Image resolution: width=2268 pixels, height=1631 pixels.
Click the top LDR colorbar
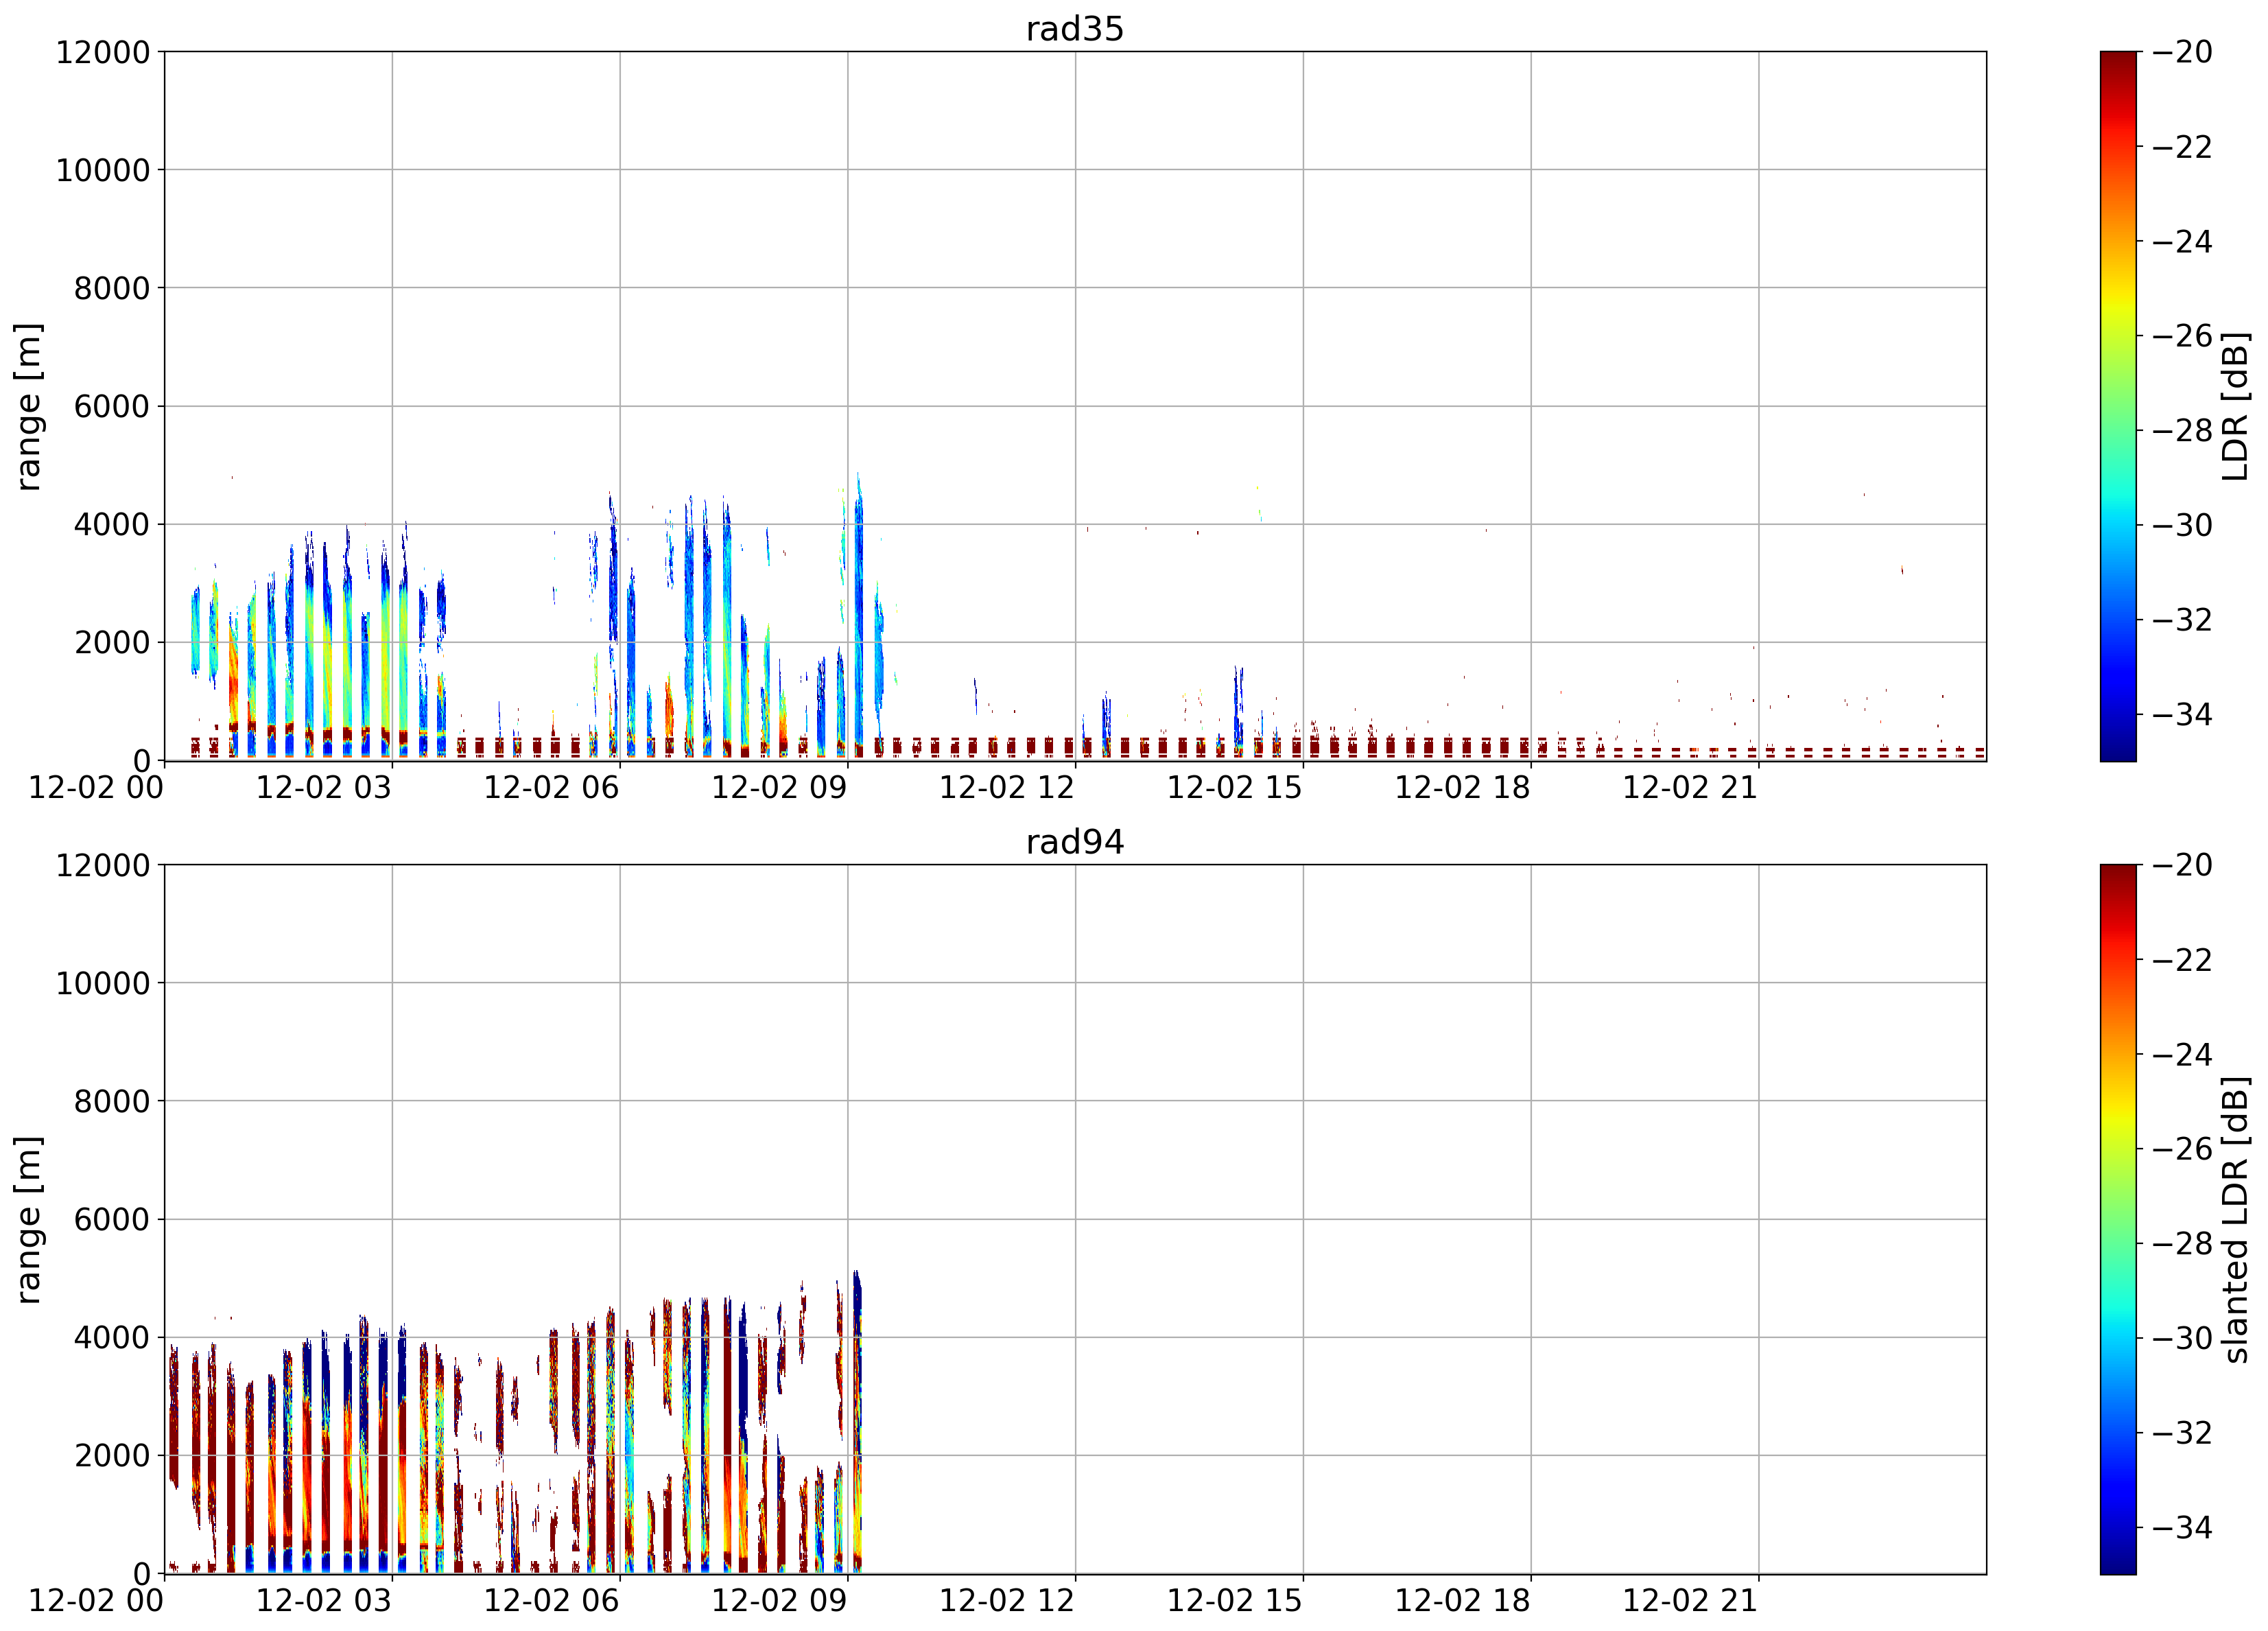point(2118,406)
